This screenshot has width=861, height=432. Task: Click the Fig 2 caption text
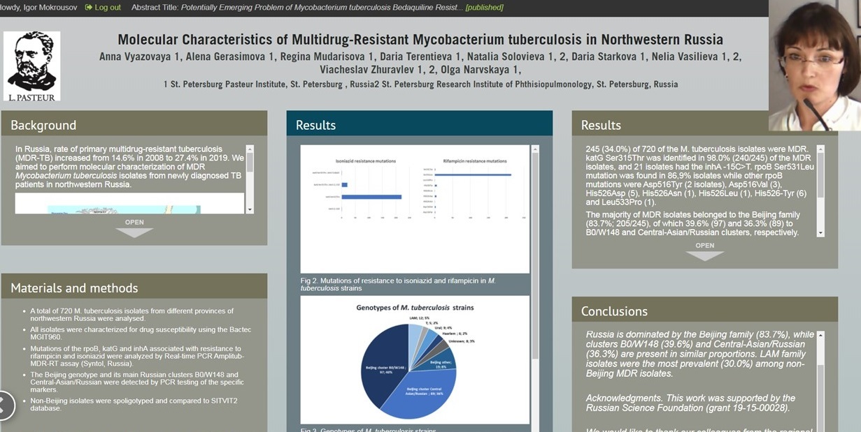click(x=399, y=283)
